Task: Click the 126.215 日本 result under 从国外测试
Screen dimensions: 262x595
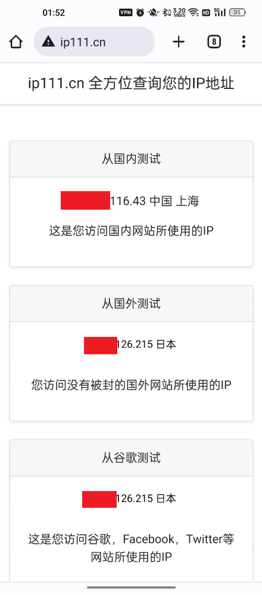Action: pyautogui.click(x=146, y=345)
